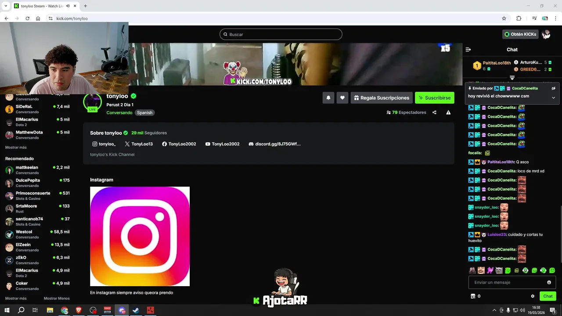Click the Obtén KICKs button

[x=520, y=34]
